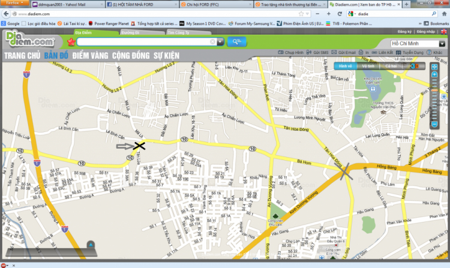Toggle the 3D map view
The width and height of the screenshot is (450, 268).
pos(415,66)
